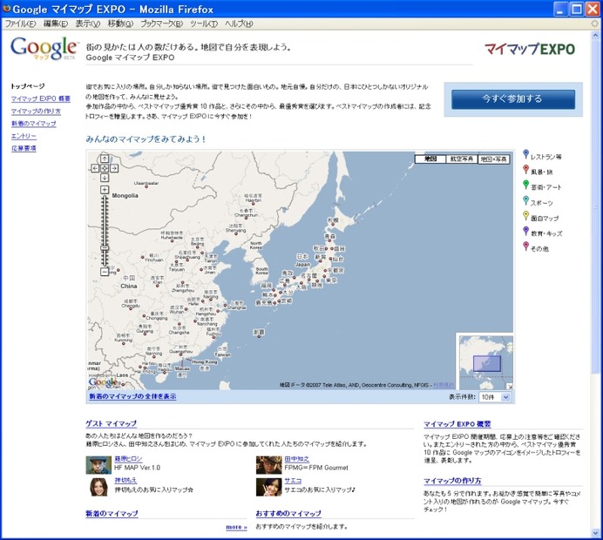Click the cyan スポーツ pin icon
Image resolution: width=603 pixels, height=540 pixels.
pos(525,200)
